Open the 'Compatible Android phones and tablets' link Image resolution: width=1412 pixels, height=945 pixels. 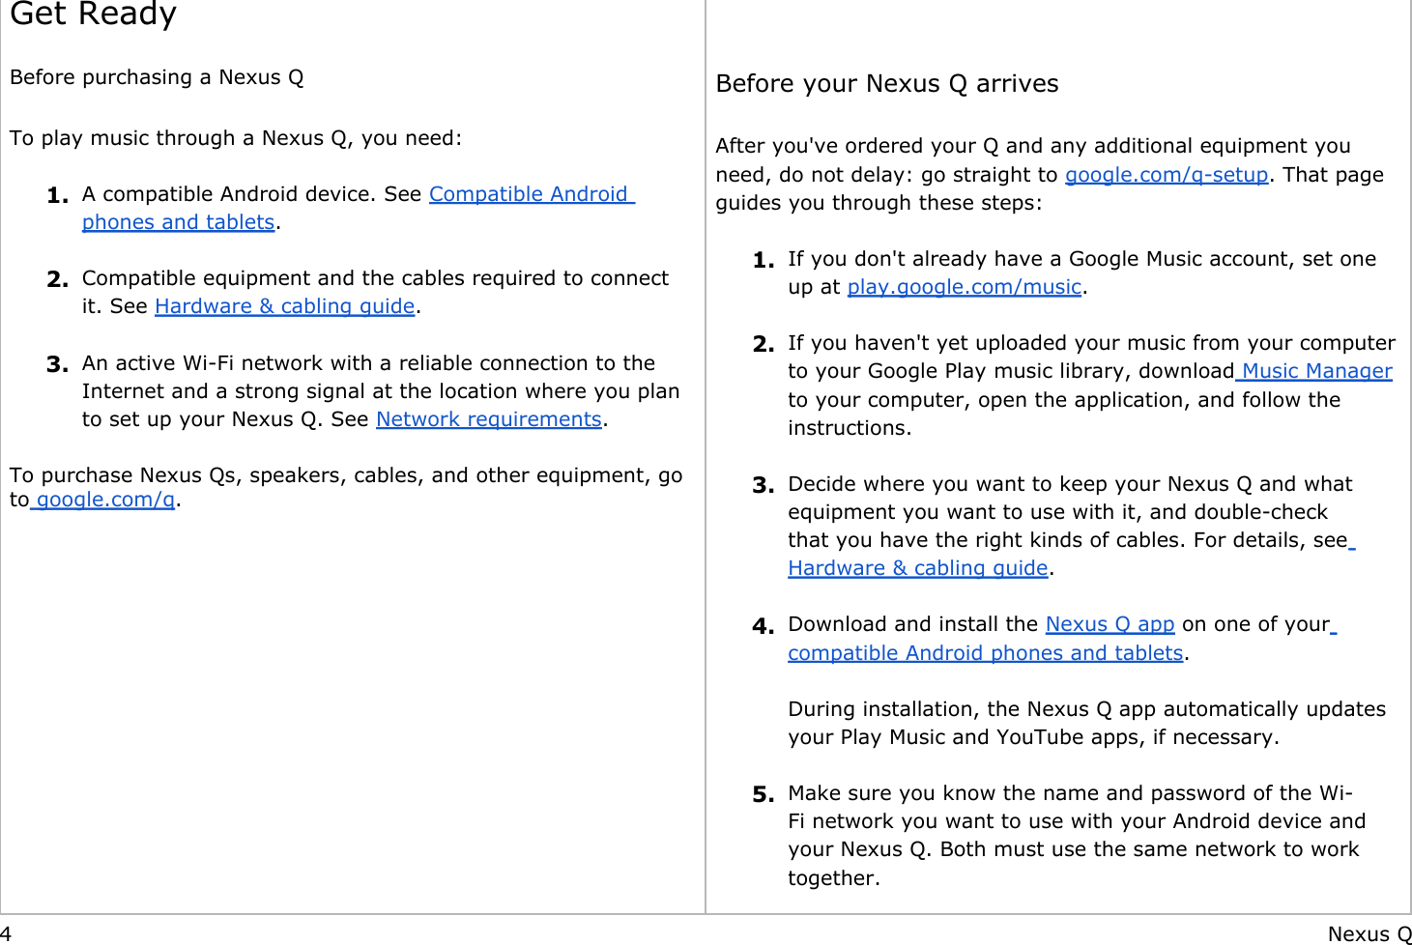531,194
